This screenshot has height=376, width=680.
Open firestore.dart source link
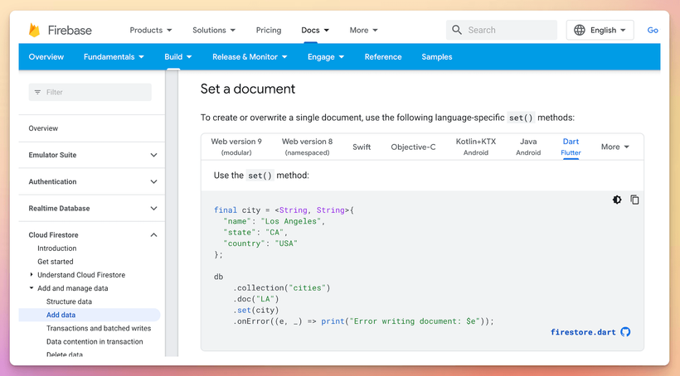(583, 332)
